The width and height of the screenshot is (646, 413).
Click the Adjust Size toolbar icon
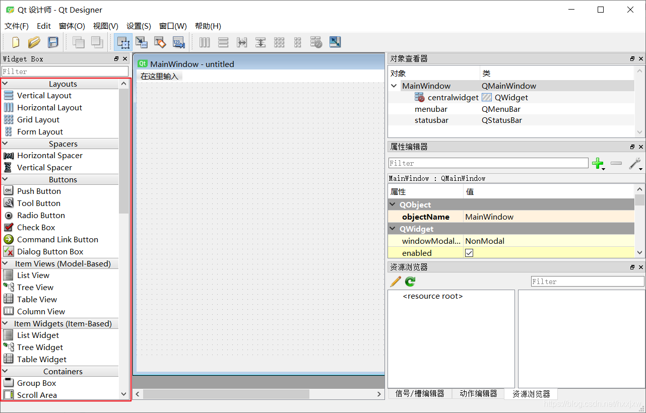coord(335,42)
